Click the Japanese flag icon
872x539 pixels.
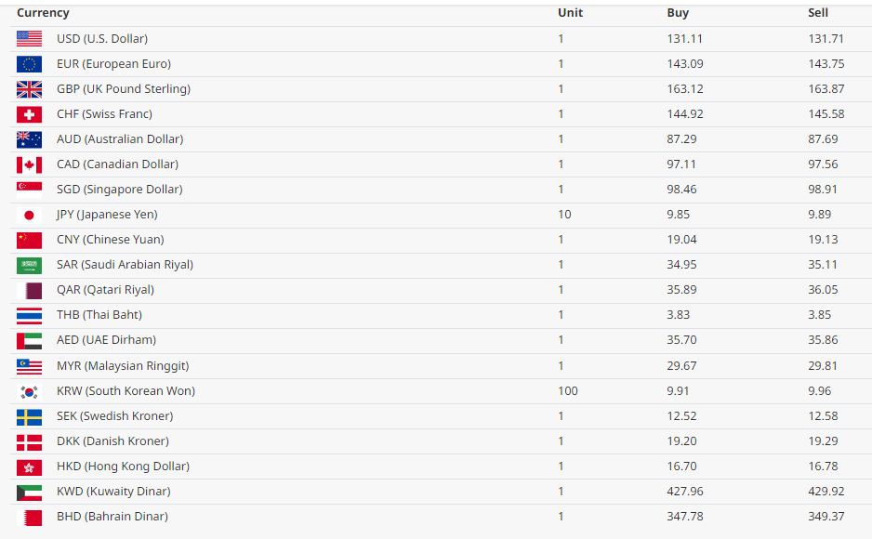[29, 215]
